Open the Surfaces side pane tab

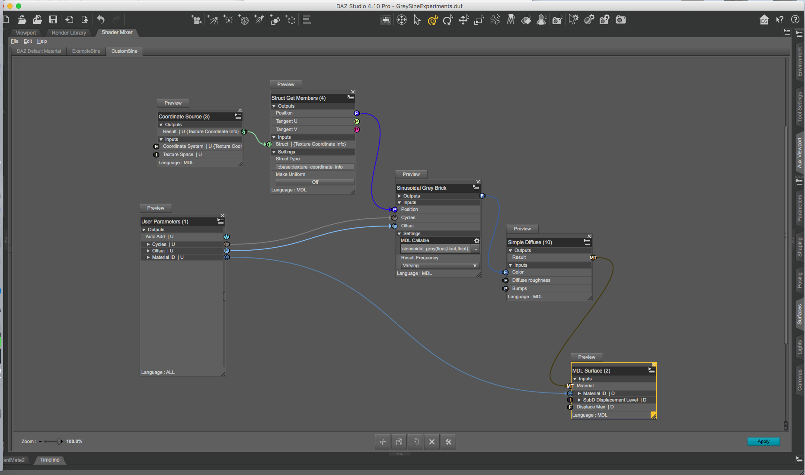[799, 314]
